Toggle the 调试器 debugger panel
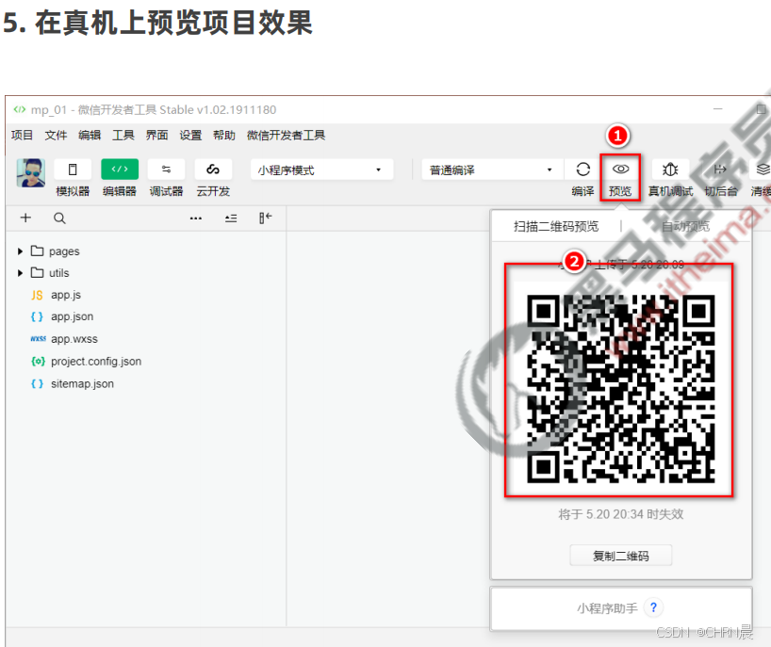Image resolution: width=771 pixels, height=647 pixels. pyautogui.click(x=166, y=170)
